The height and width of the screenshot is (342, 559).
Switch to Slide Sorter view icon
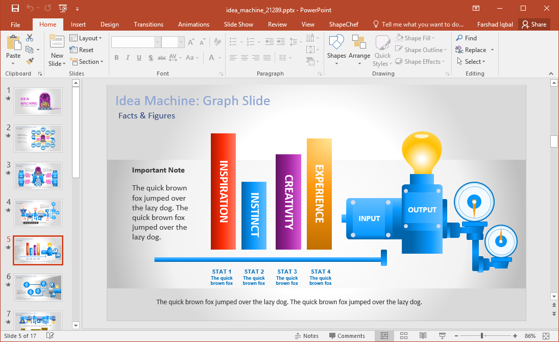click(x=403, y=336)
